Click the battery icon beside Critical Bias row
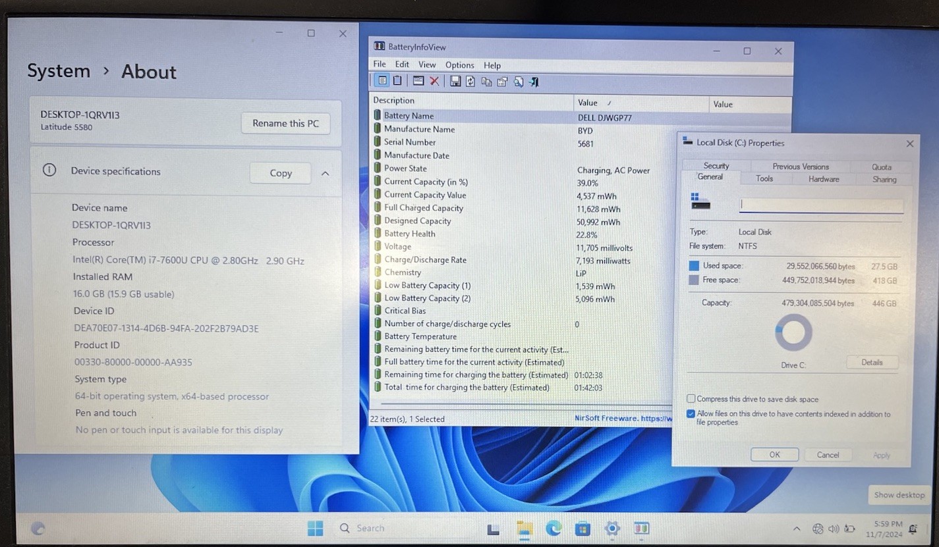Image resolution: width=939 pixels, height=547 pixels. pyautogui.click(x=378, y=310)
